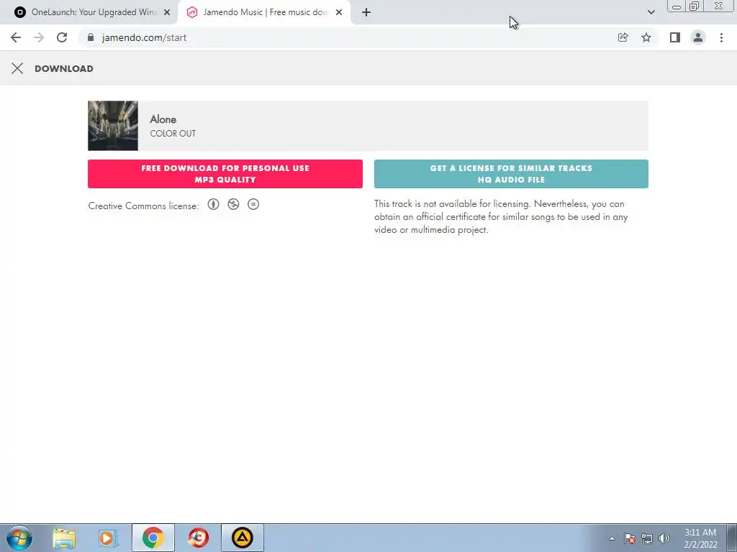The image size is (737, 552).
Task: Click the Creative Commons license label
Action: [x=143, y=206]
